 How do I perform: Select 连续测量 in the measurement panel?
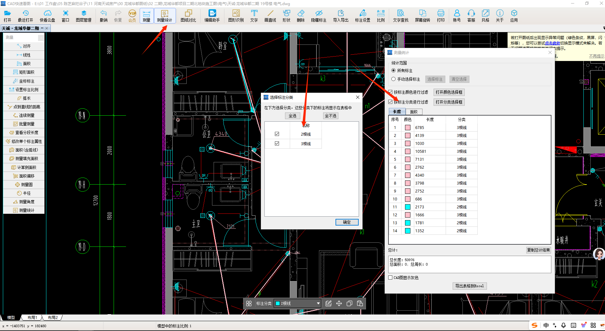click(x=27, y=115)
